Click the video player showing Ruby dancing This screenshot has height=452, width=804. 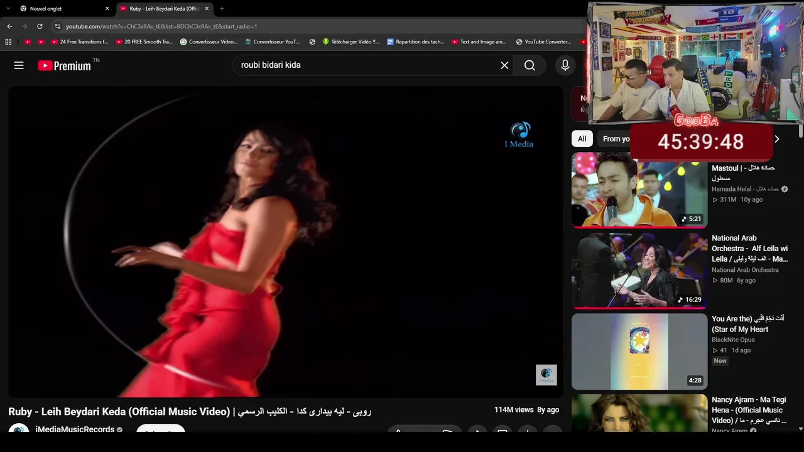(286, 242)
